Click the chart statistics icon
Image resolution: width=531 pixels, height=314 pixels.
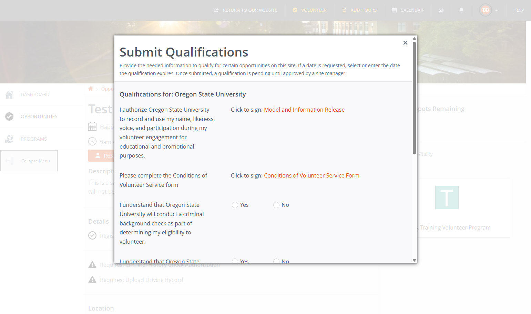point(441,10)
